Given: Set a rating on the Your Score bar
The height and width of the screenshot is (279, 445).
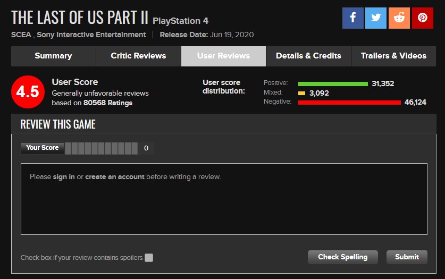Looking at the screenshot, I should click(102, 148).
